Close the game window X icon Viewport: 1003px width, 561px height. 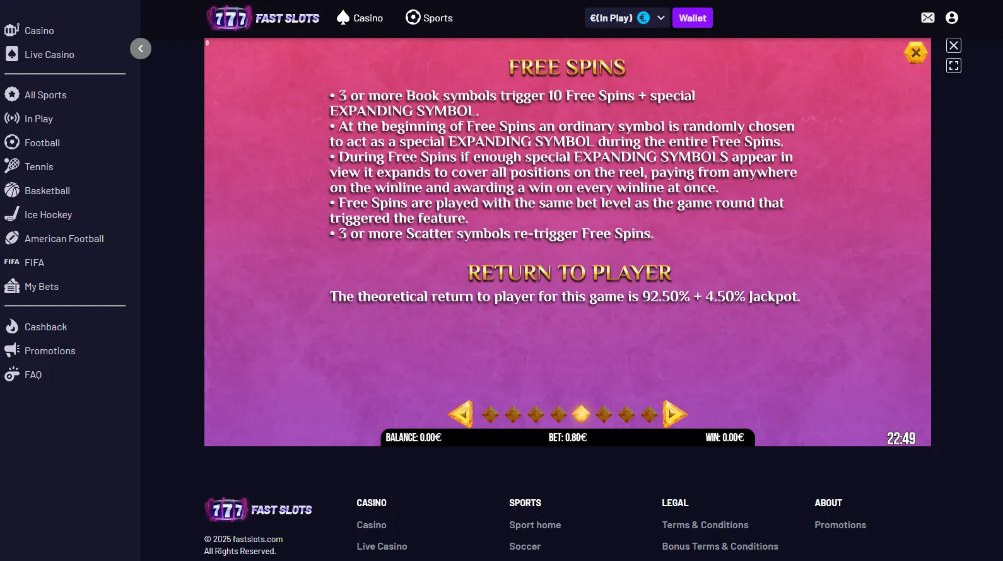(954, 45)
